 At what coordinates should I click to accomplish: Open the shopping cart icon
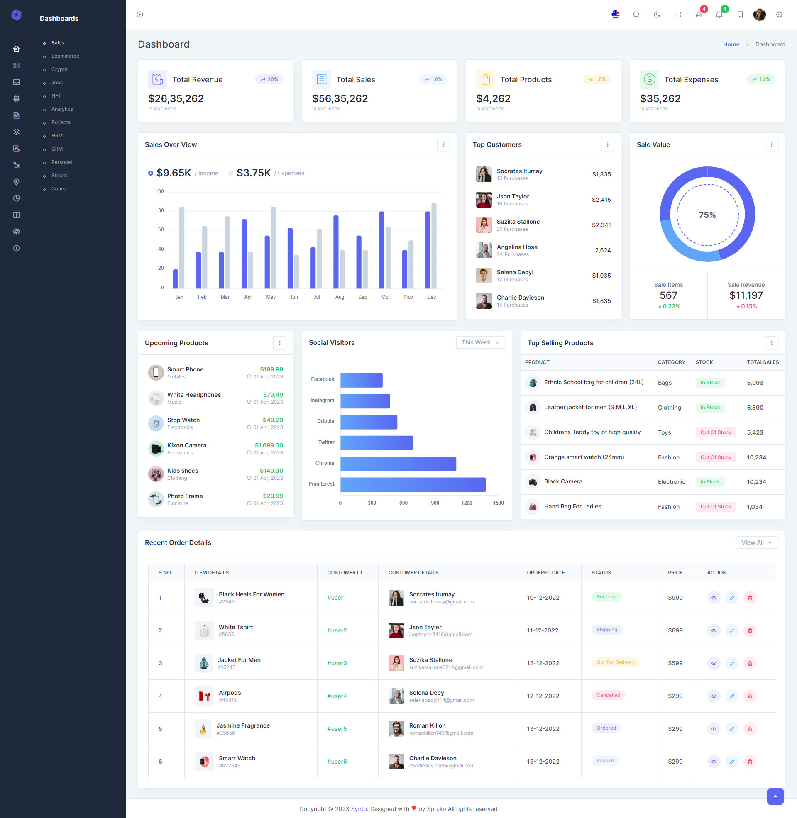[698, 15]
